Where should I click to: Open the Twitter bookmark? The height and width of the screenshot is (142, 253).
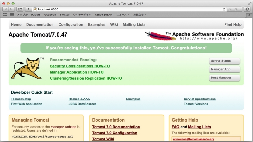click(65, 14)
